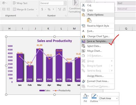The width and height of the screenshot is (136, 105).
Task: Click the increase indent icon
Action: (8, 9)
